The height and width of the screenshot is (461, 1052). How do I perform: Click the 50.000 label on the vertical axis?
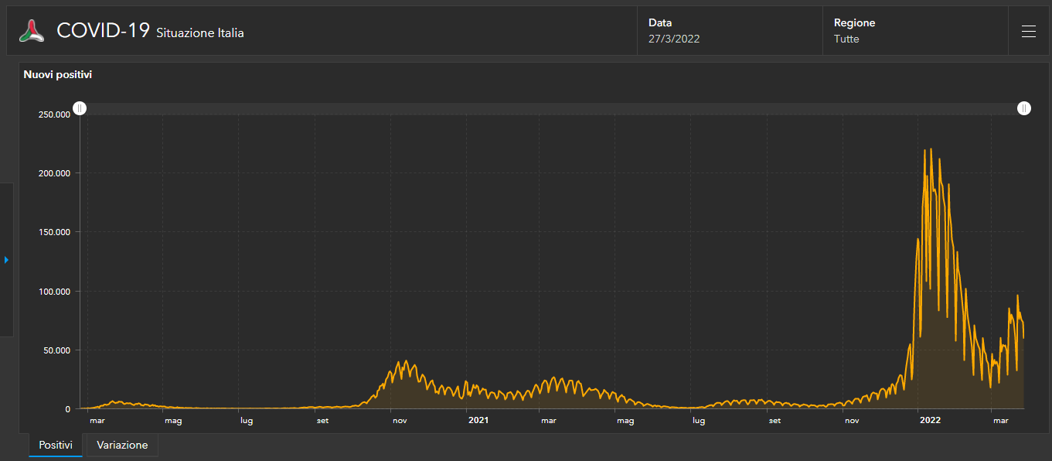click(56, 350)
